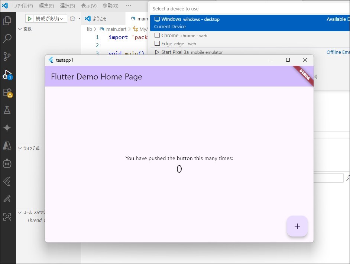Select Edge web device
This screenshot has height=264, width=350.
point(250,43)
